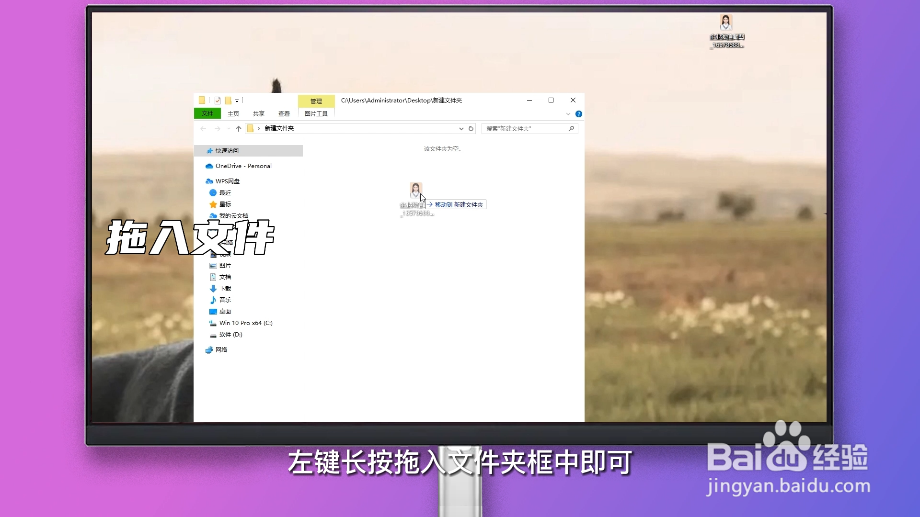Open the 音乐 (Music) sidebar folder
The height and width of the screenshot is (517, 920).
tap(225, 300)
